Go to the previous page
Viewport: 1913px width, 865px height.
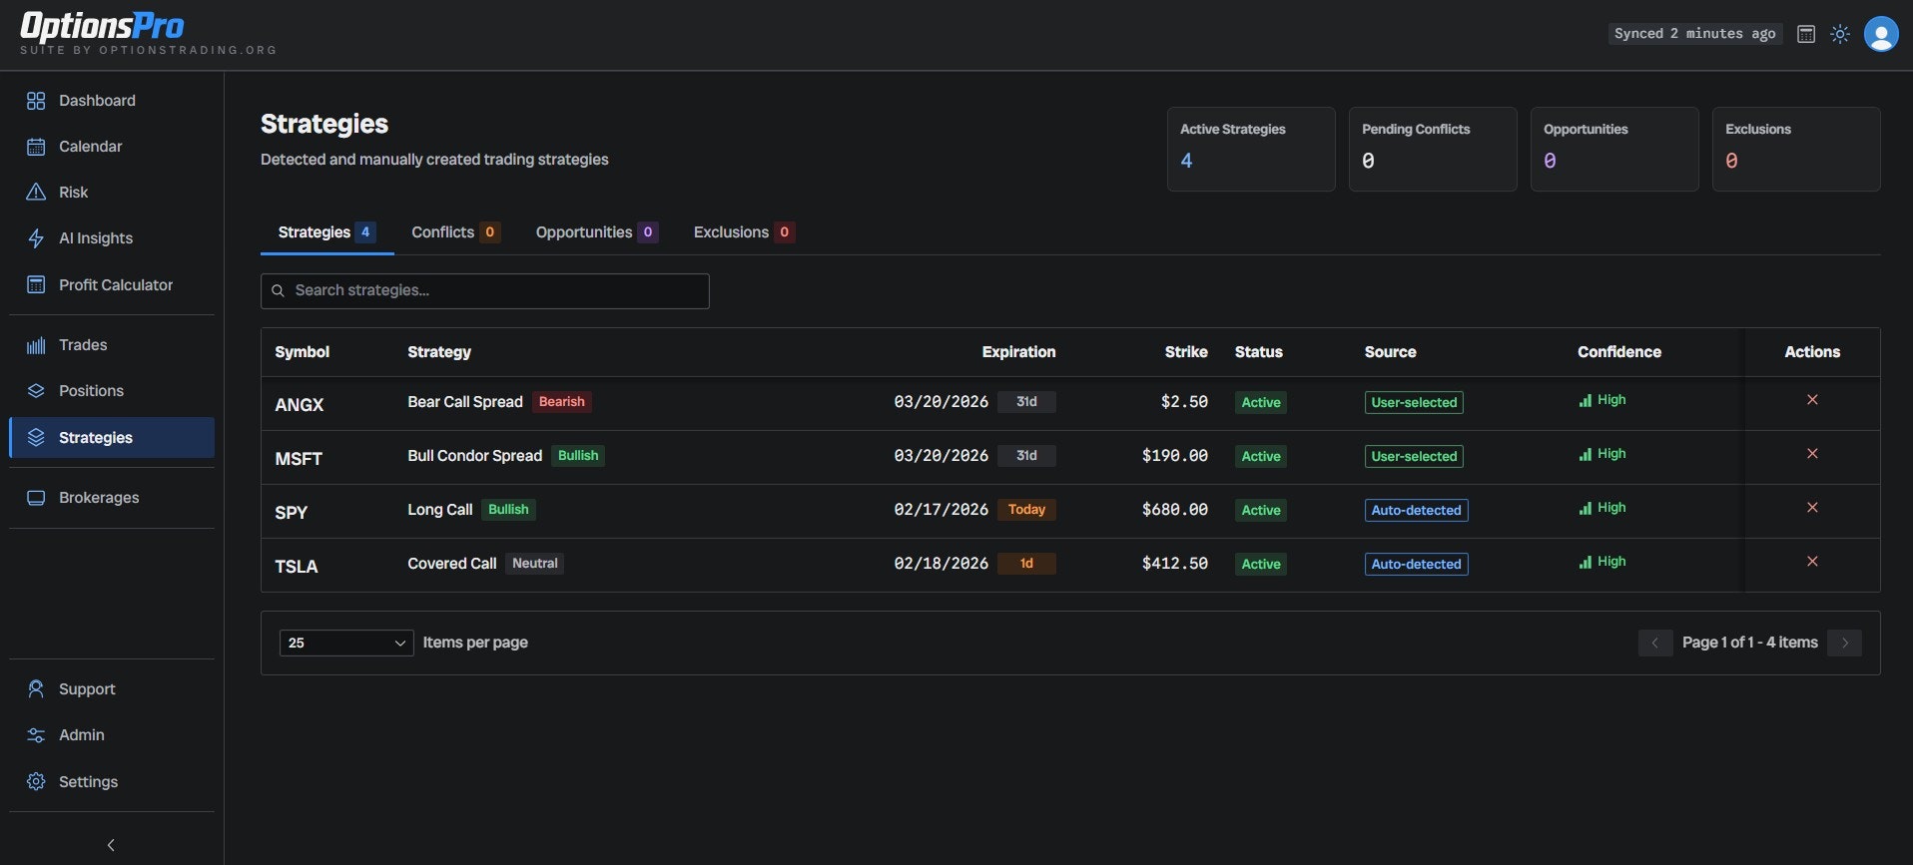1655,644
